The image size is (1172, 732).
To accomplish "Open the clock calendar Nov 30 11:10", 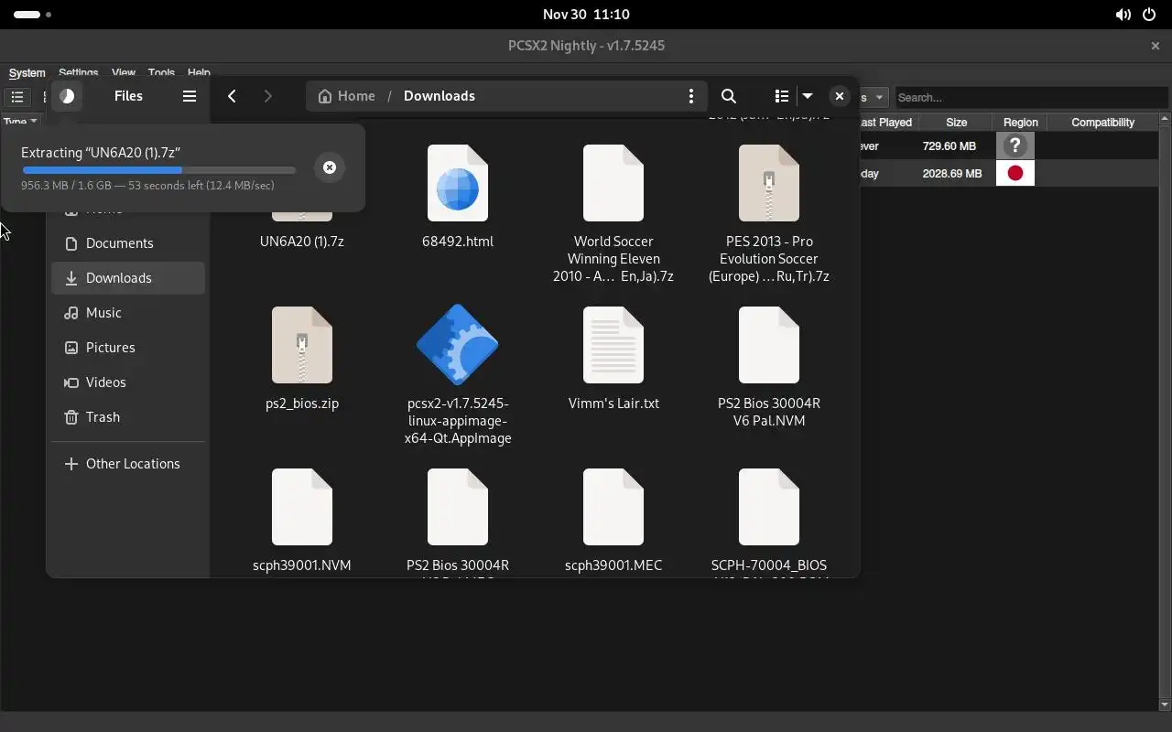I will 586,15.
